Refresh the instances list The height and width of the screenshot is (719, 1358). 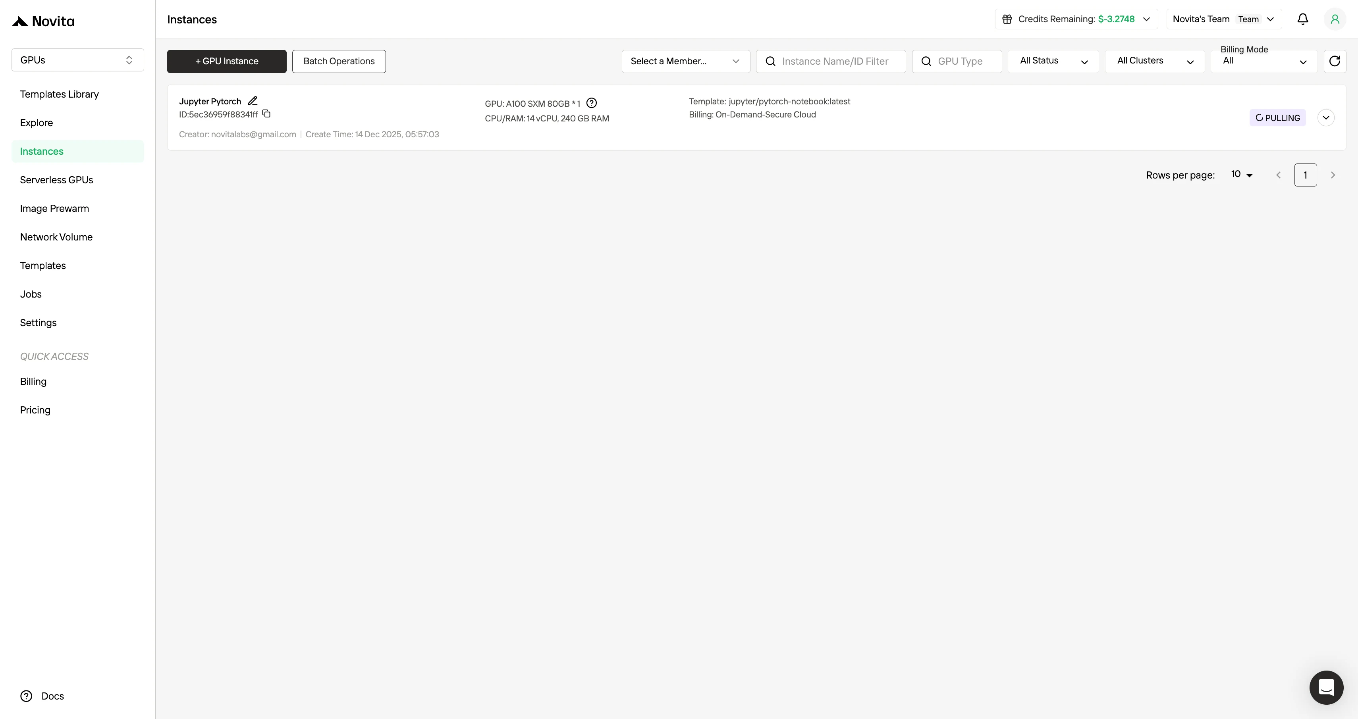[1334, 61]
